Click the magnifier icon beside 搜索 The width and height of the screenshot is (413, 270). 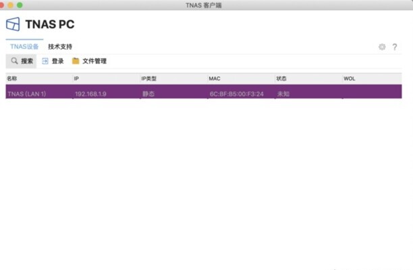click(14, 61)
